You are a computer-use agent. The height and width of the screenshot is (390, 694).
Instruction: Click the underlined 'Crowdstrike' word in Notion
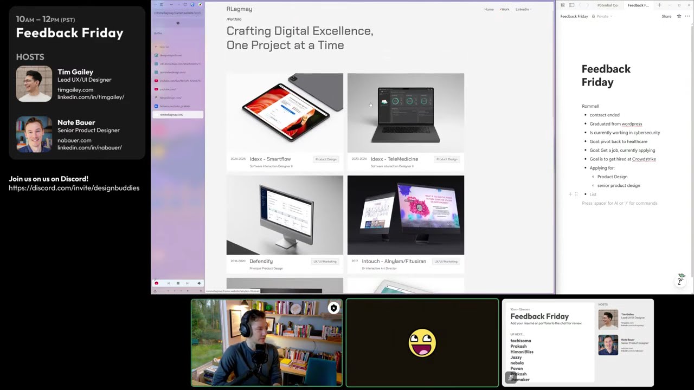(x=644, y=159)
